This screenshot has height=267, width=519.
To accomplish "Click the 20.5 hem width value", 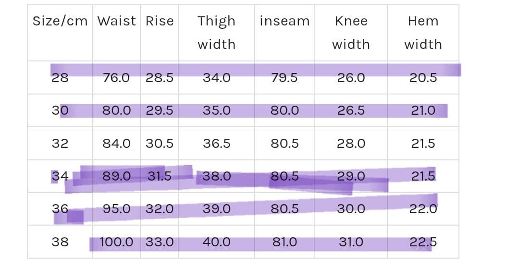I will [x=423, y=78].
